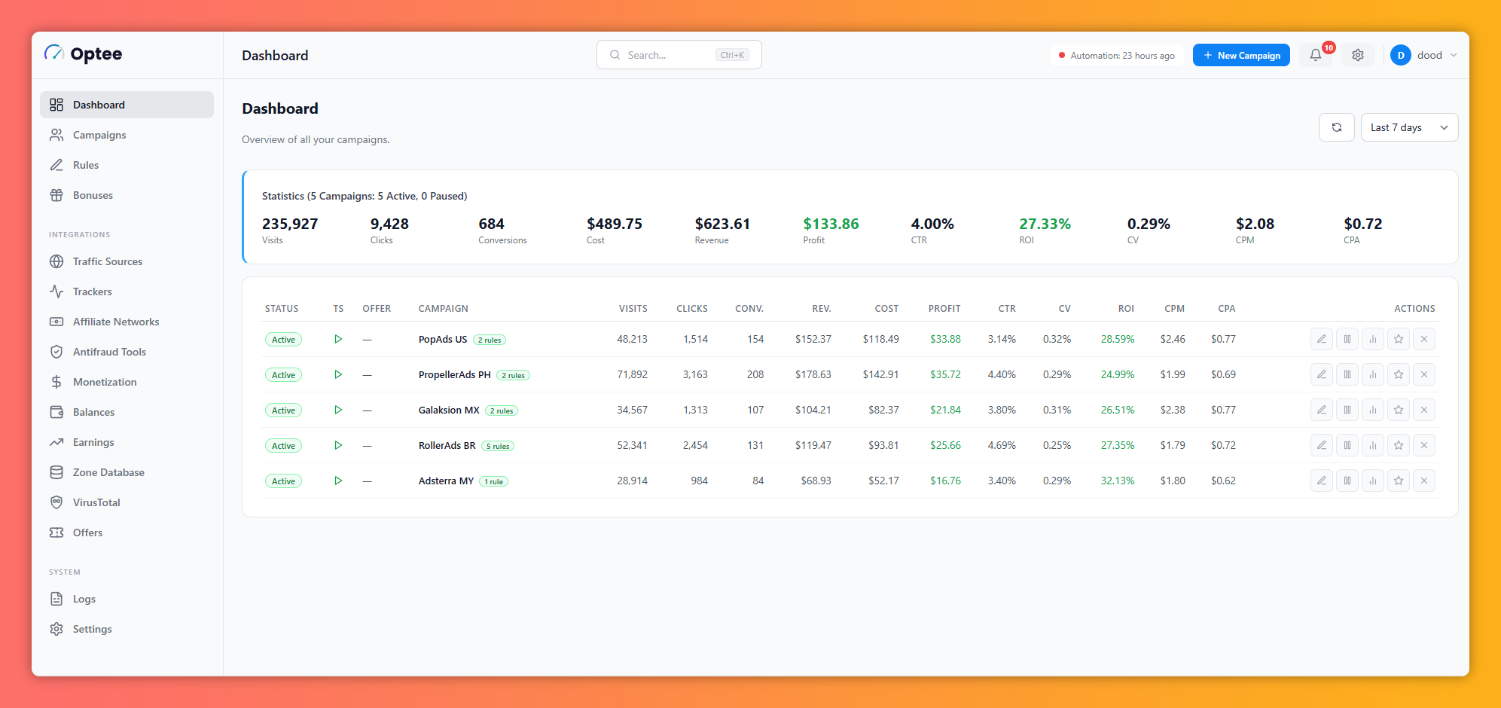Image resolution: width=1501 pixels, height=708 pixels.
Task: Click the Search input field
Action: (x=679, y=55)
